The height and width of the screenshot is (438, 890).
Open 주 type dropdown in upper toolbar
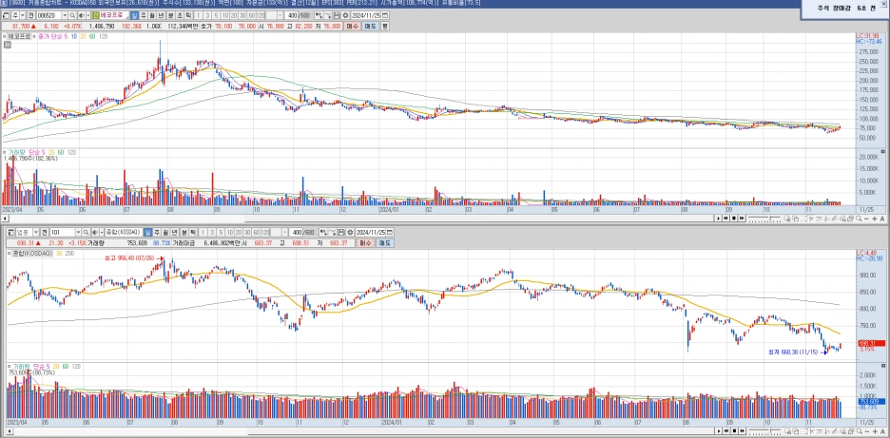23,15
